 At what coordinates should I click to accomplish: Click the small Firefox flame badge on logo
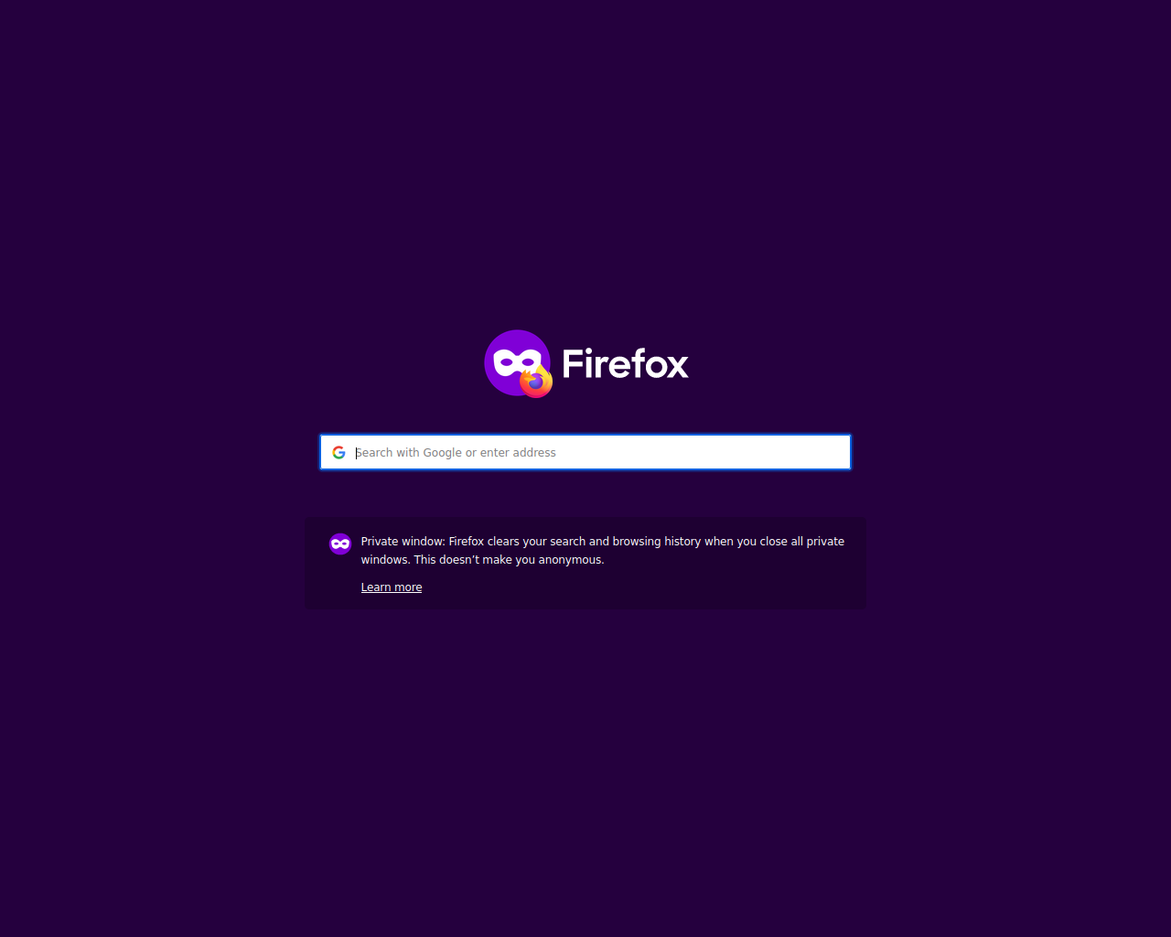tap(536, 382)
